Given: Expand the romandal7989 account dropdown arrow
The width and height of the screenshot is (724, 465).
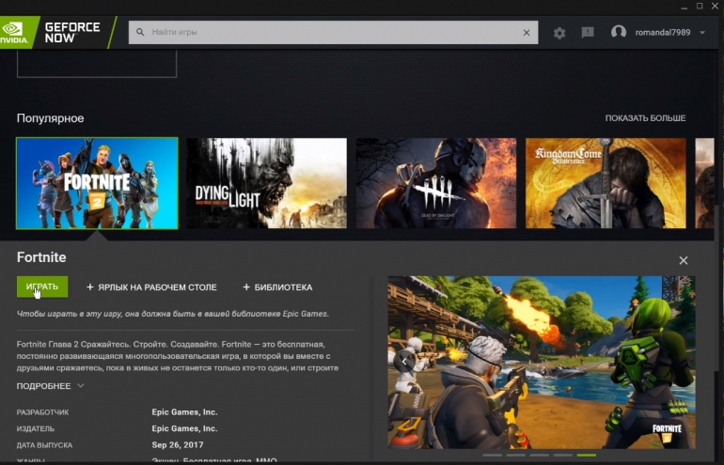Looking at the screenshot, I should pos(702,33).
